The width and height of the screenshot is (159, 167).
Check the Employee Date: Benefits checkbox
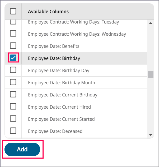pos(13,46)
